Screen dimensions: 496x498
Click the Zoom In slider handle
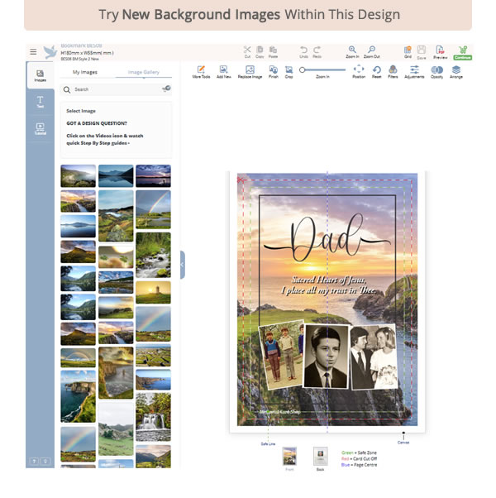pos(303,69)
